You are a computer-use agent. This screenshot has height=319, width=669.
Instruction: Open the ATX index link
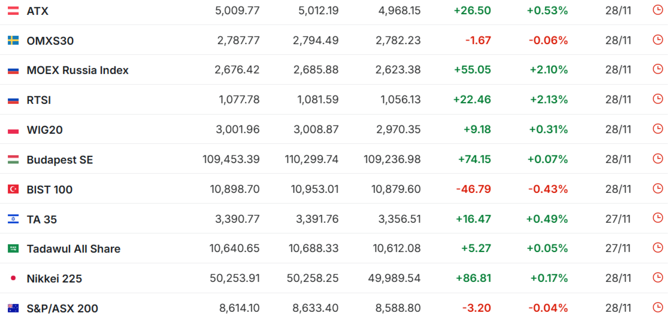[x=38, y=11]
